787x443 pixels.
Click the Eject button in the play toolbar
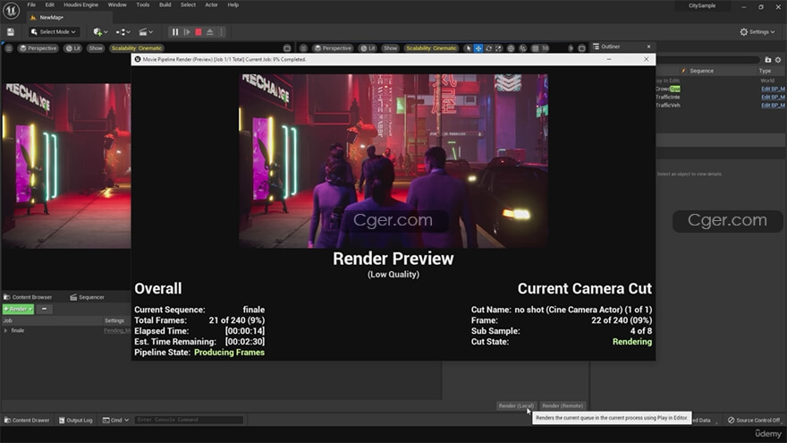(209, 31)
